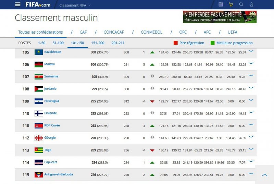This screenshot has width=274, height=184.
Task: Open the shopping cart icon
Action: (x=231, y=4)
